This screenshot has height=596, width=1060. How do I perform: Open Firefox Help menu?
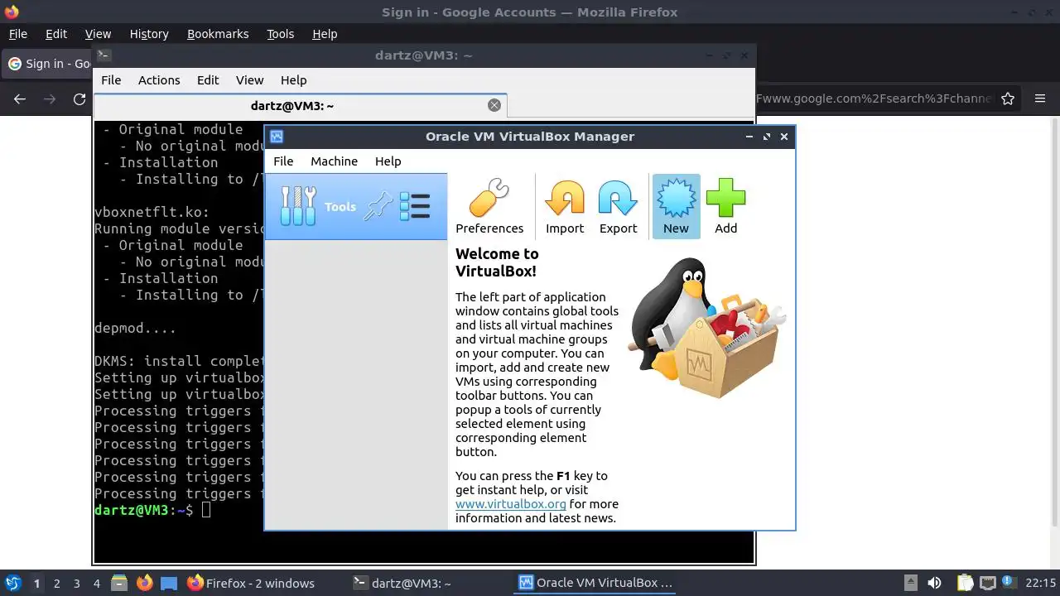(325, 34)
